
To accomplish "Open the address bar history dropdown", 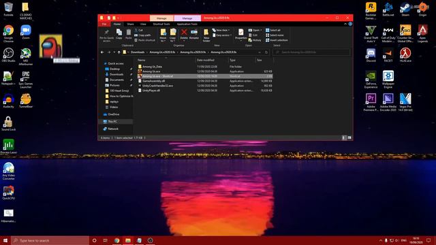I will (260, 52).
